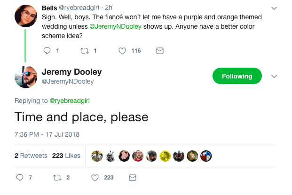Viewport: 292px width, 195px height.
Task: Reply to Jeremy Dooley's tweet
Action: pyautogui.click(x=20, y=178)
